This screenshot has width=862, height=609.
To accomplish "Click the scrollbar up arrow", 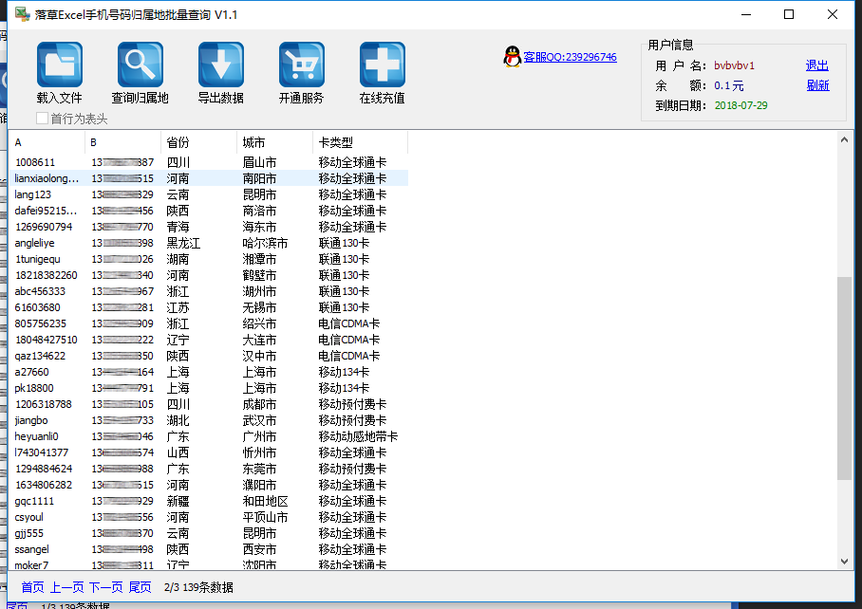I will click(845, 140).
